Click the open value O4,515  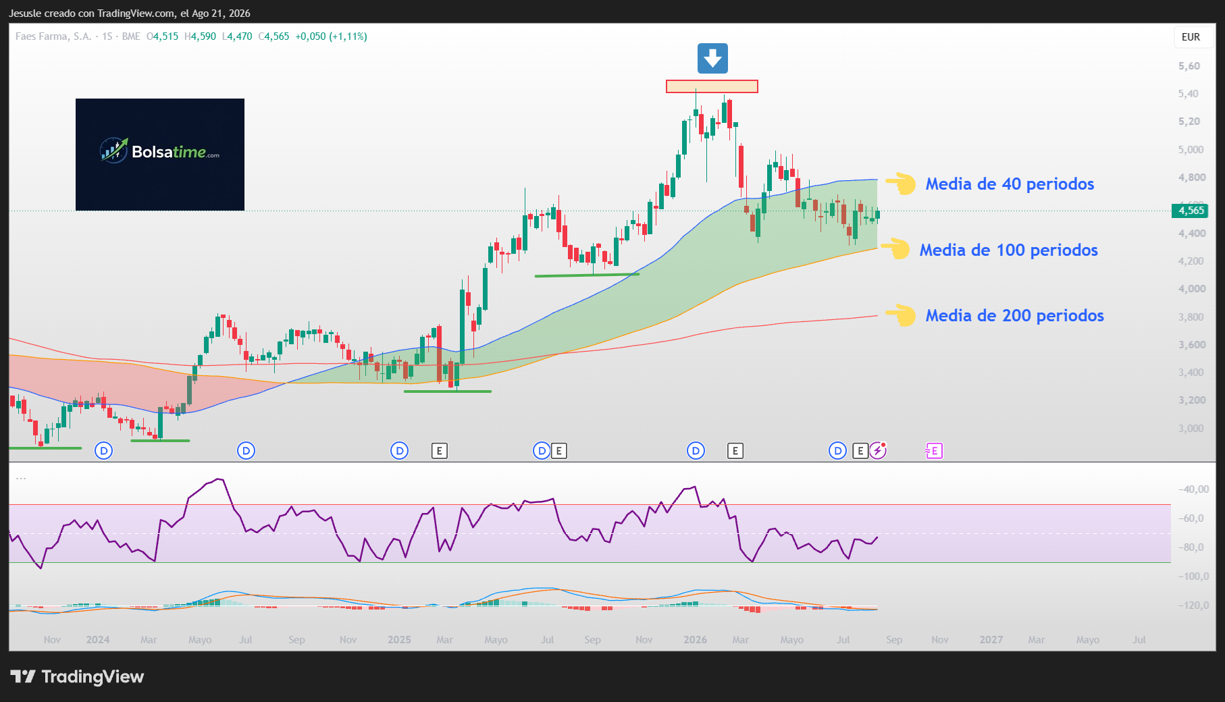tap(163, 36)
